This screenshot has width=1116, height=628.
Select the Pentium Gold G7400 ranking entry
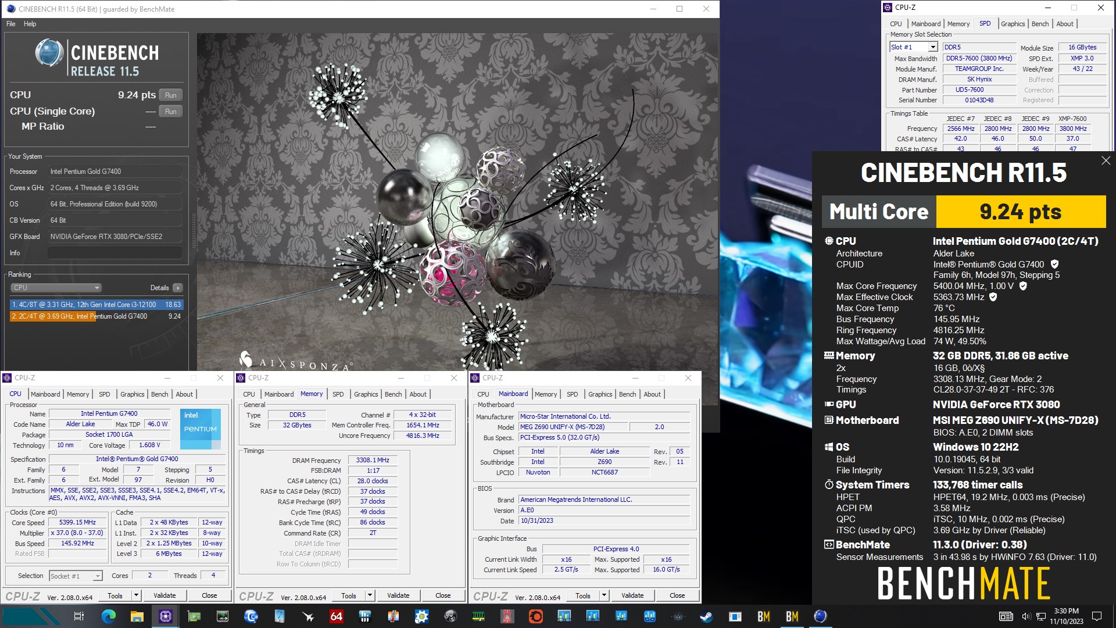click(x=96, y=316)
